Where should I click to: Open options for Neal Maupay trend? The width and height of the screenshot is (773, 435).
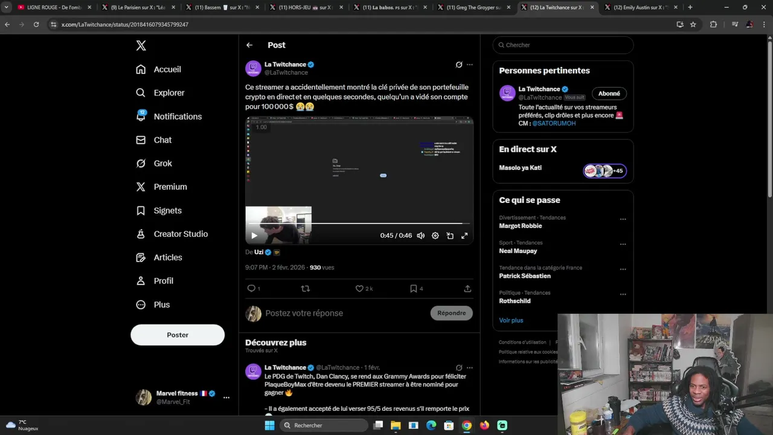[x=623, y=245]
